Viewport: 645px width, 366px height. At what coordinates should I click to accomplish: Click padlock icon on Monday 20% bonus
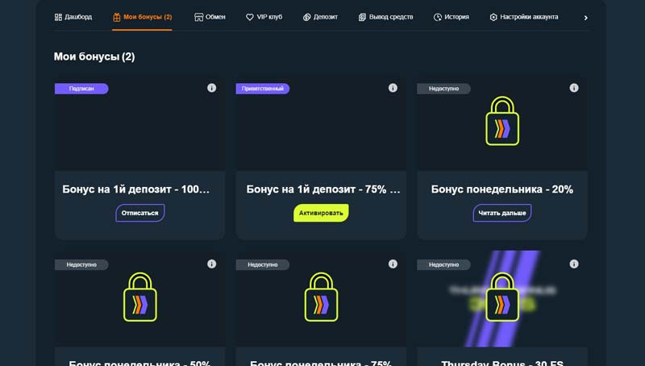502,122
